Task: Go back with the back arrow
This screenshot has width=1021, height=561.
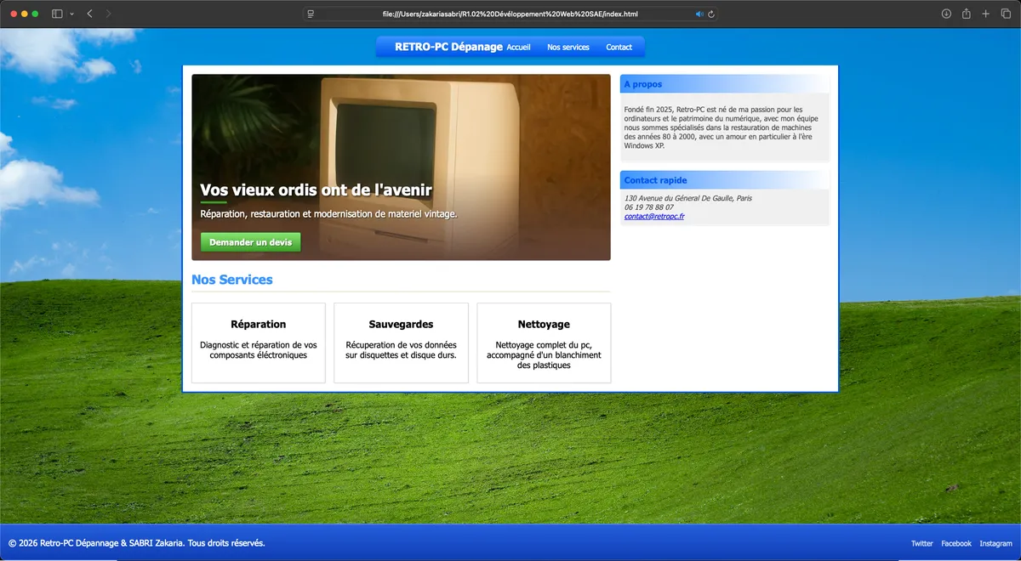Action: coord(89,14)
